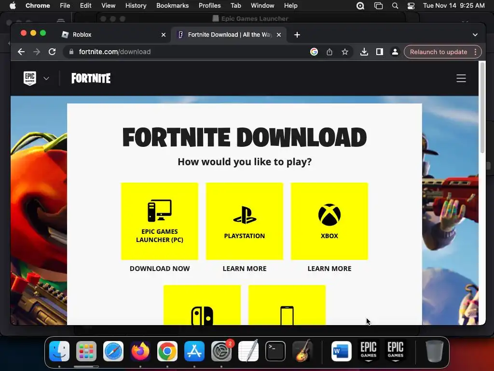Viewport: 494px width, 371px height.
Task: Select the Xbox tile
Action: 329,221
